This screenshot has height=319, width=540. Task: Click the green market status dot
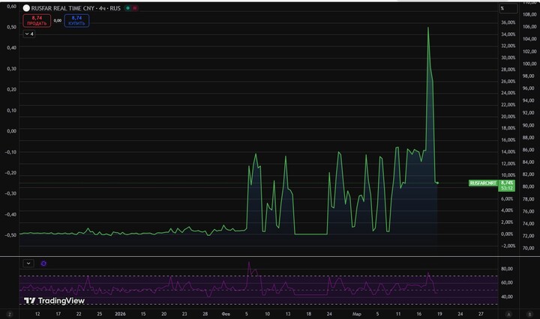pos(127,7)
